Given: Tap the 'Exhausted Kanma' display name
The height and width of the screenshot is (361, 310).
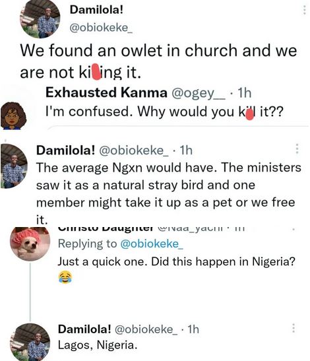Looking at the screenshot, I should (x=106, y=93).
